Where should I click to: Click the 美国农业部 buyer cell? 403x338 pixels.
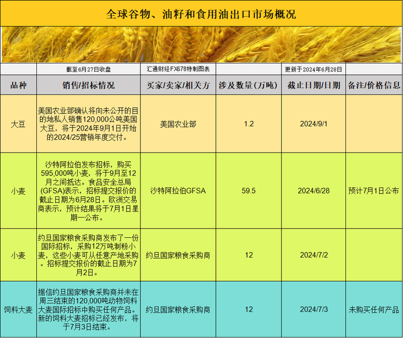[x=178, y=124]
